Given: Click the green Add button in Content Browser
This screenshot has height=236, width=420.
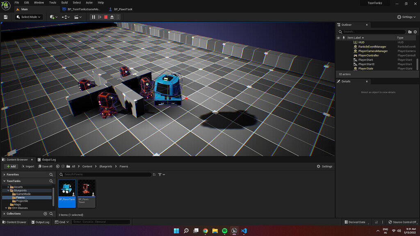Looking at the screenshot, I should (x=11, y=166).
